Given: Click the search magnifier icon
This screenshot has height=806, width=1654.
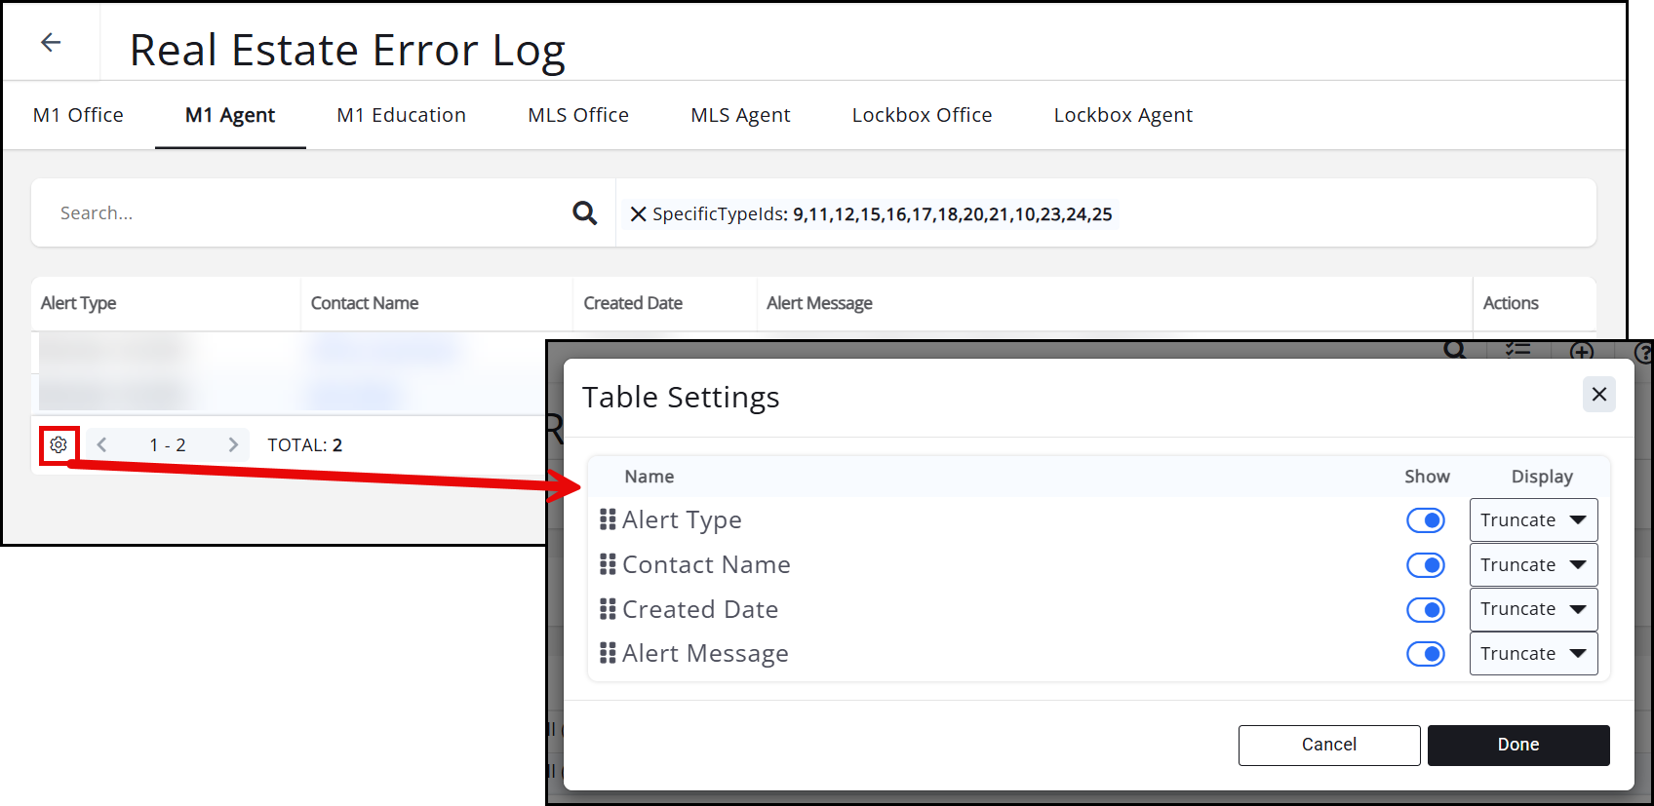Looking at the screenshot, I should coord(584,212).
